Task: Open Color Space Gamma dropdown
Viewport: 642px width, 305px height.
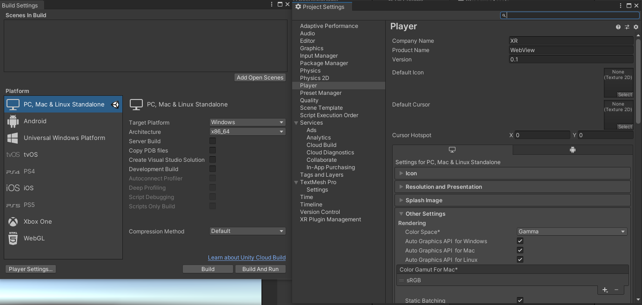Action: [x=572, y=232]
